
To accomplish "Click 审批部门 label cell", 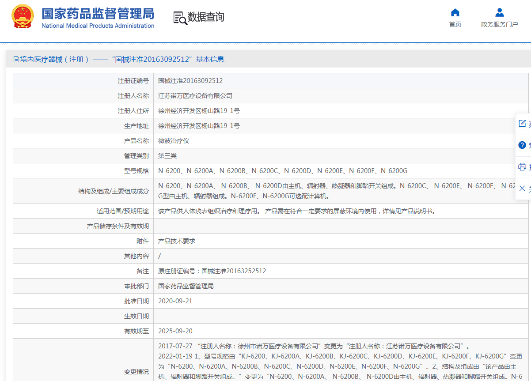I will point(83,286).
